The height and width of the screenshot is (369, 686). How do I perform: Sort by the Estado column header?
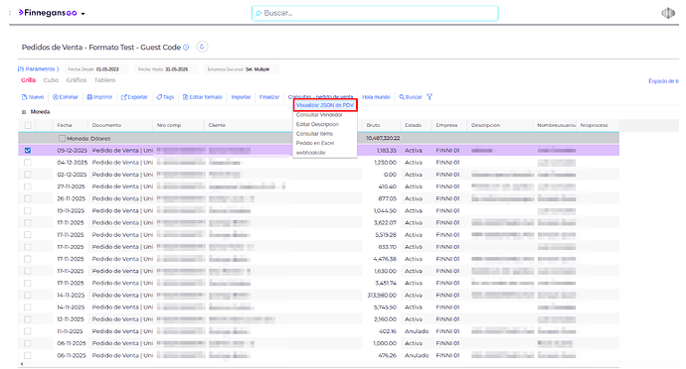click(413, 125)
